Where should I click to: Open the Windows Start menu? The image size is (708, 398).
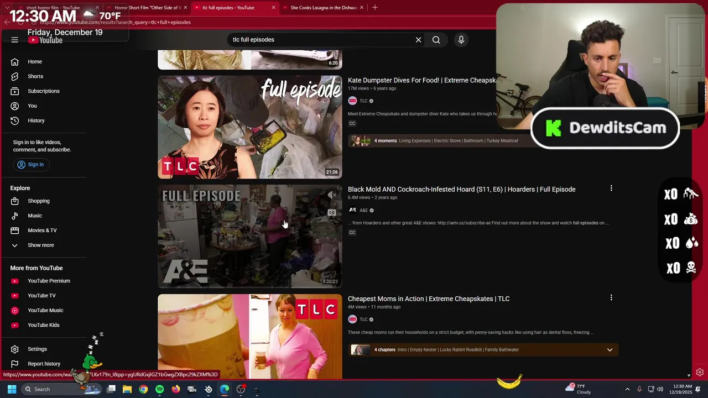pyautogui.click(x=12, y=389)
